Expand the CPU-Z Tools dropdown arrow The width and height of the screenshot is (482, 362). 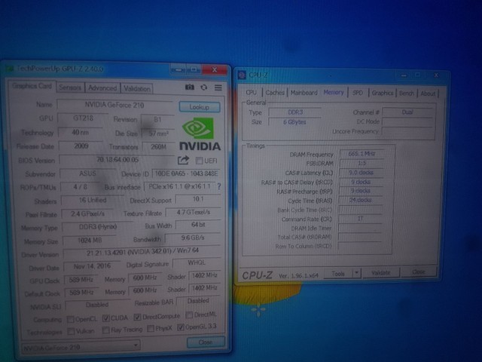(356, 273)
